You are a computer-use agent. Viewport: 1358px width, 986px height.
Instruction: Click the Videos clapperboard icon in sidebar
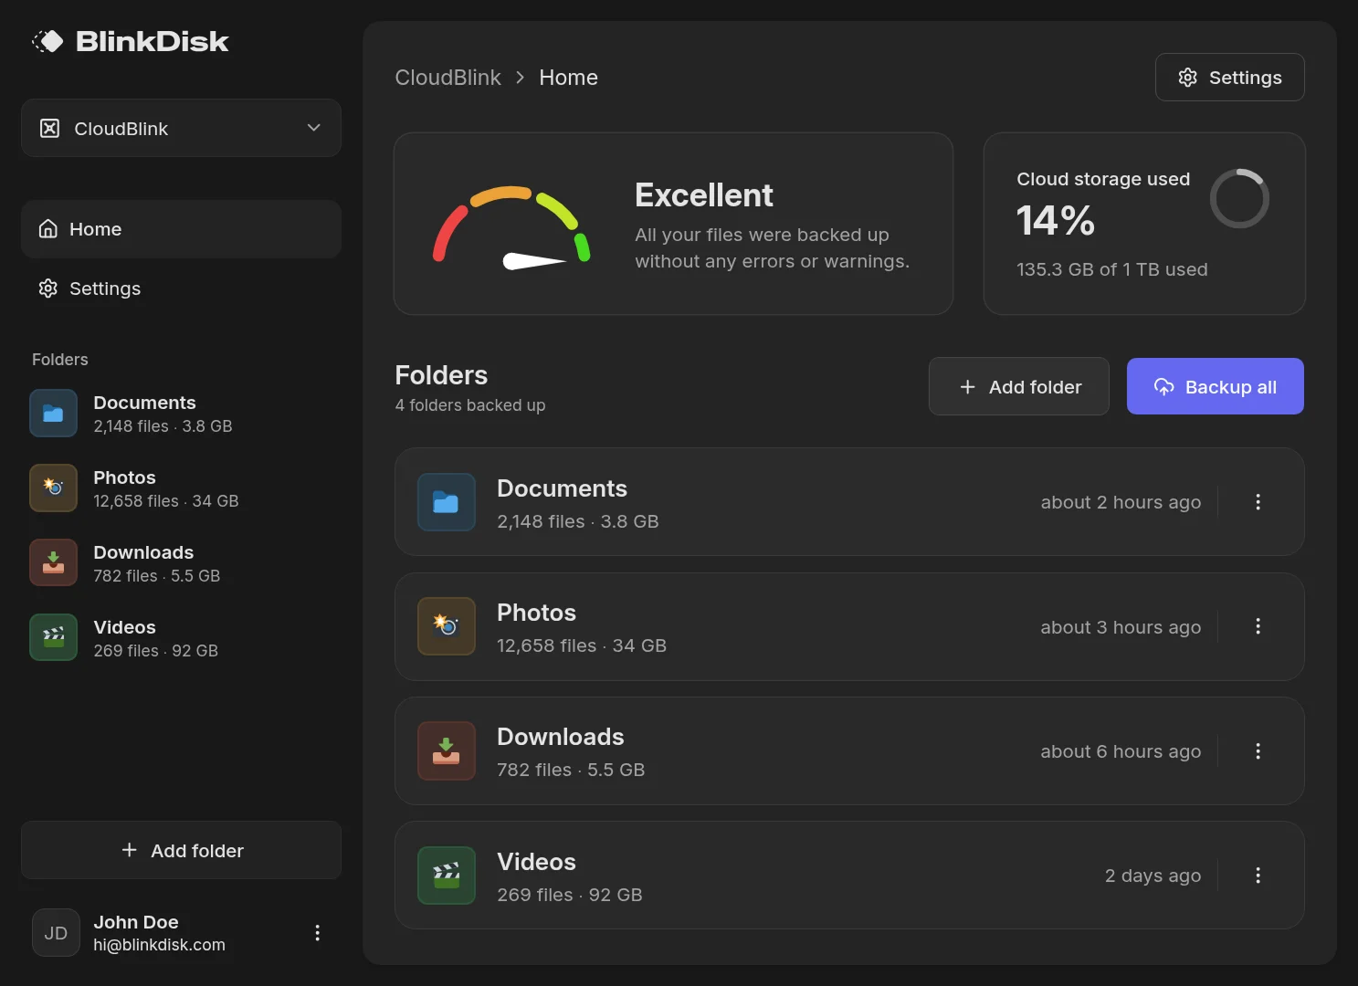53,637
